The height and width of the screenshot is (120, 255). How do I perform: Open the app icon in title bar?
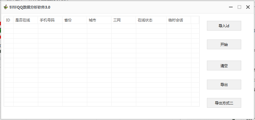pyautogui.click(x=6, y=7)
